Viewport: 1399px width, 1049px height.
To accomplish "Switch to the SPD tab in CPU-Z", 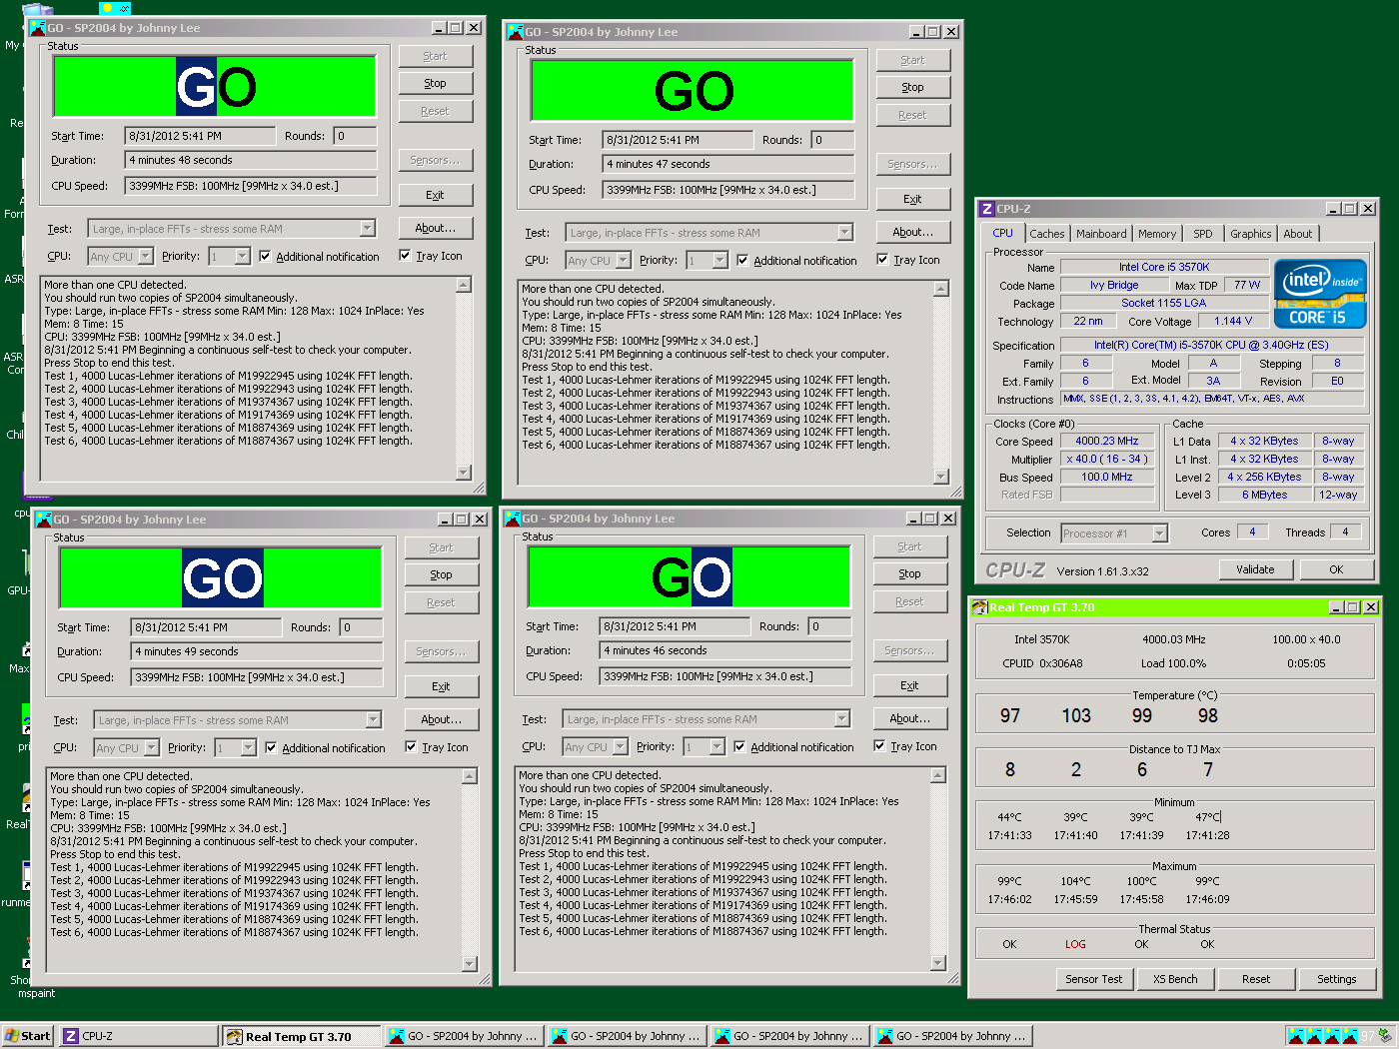I will [x=1203, y=234].
